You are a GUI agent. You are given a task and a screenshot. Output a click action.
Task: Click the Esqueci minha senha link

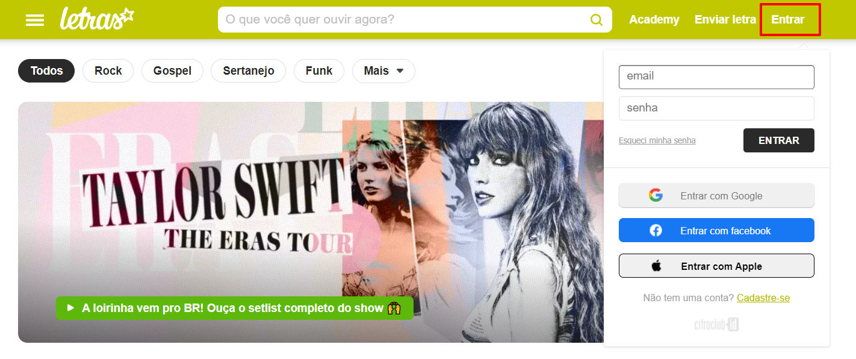pyautogui.click(x=657, y=140)
